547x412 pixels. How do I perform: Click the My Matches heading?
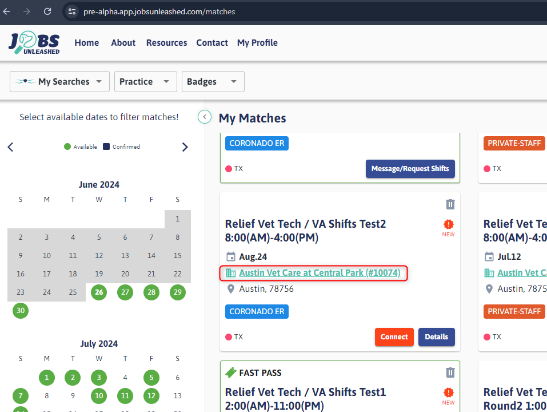tap(252, 118)
